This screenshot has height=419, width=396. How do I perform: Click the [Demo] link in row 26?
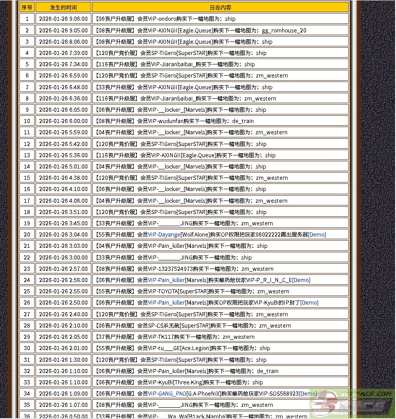tap(309, 303)
